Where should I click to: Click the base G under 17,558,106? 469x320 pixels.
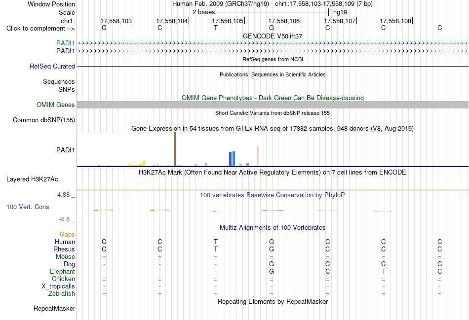pyautogui.click(x=272, y=28)
